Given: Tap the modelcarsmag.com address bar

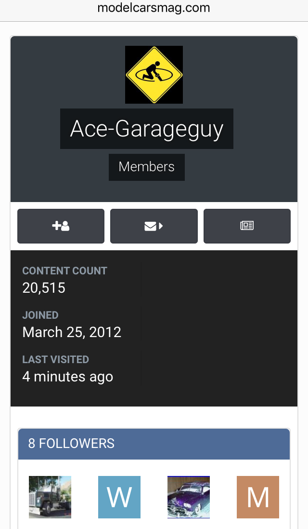Looking at the screenshot, I should point(154,8).
